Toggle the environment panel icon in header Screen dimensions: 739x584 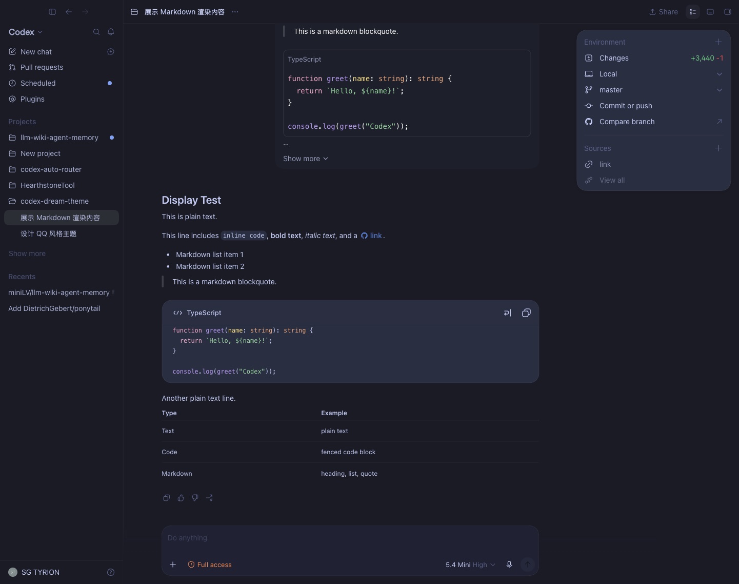693,12
